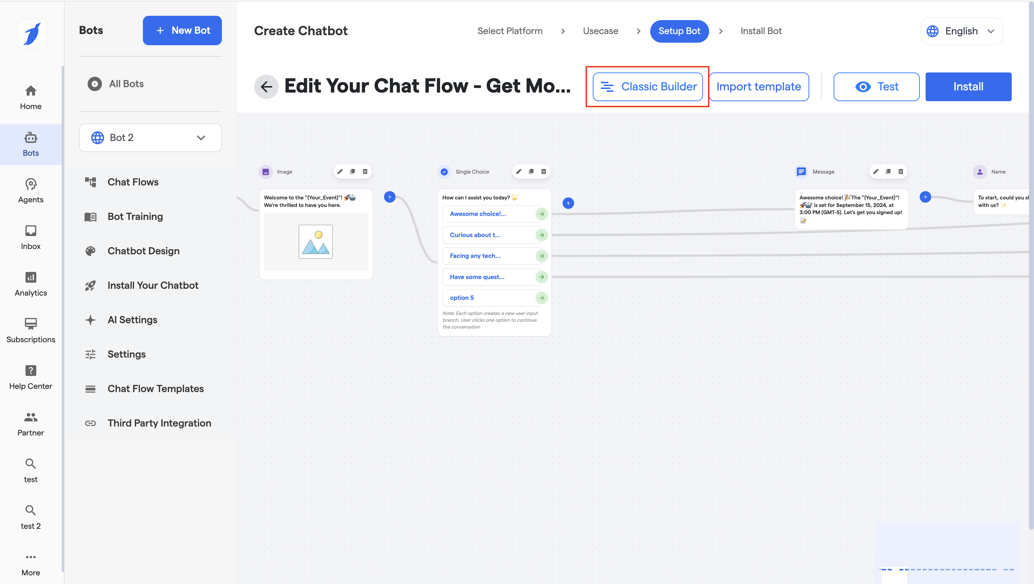The width and height of the screenshot is (1034, 584).
Task: Click the back arrow beside Edit Your Chat Flow
Action: tap(266, 87)
